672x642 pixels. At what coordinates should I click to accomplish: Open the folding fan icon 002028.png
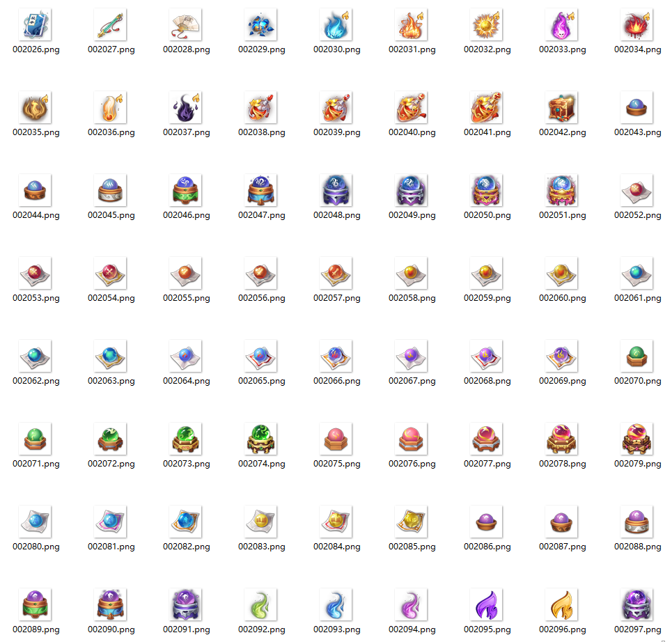186,26
